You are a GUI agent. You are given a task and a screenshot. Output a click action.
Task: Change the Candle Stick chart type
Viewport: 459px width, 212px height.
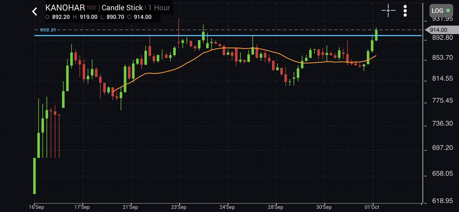pyautogui.click(x=123, y=8)
